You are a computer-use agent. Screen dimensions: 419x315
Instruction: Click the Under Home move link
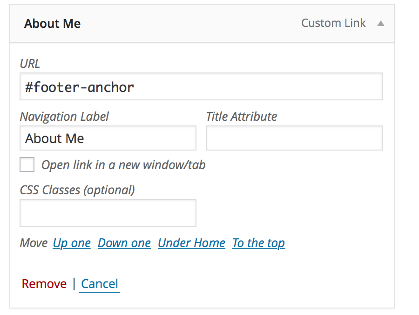pyautogui.click(x=192, y=243)
